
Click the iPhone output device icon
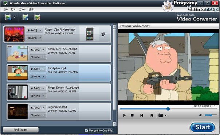click(90, 34)
